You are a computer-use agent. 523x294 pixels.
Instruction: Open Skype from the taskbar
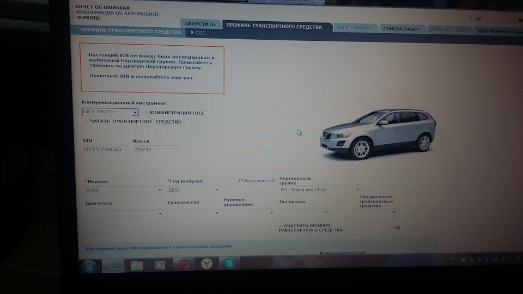[230, 264]
